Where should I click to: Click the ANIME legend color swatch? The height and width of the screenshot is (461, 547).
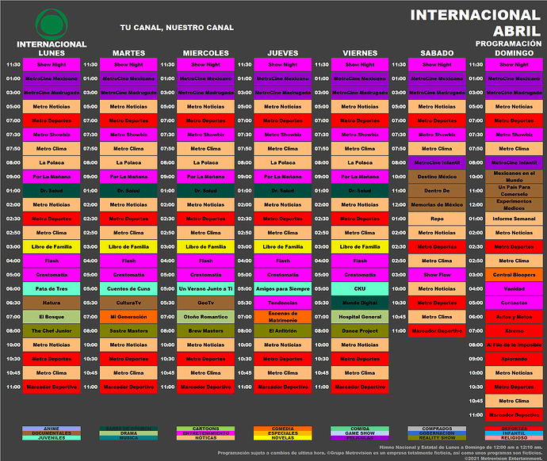click(52, 429)
